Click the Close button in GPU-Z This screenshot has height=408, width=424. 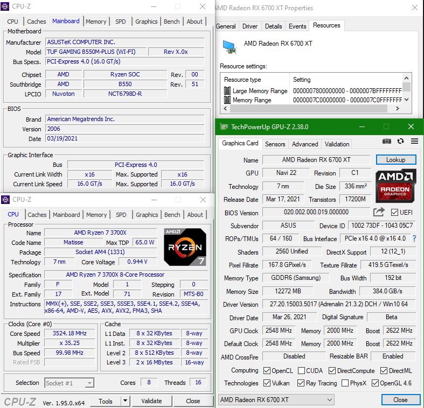[400, 399]
